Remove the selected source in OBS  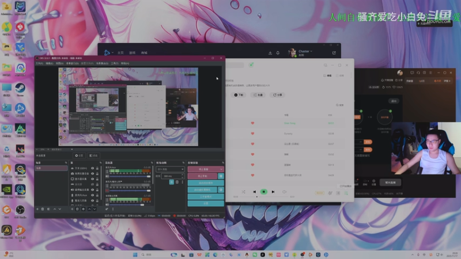tap(77, 209)
